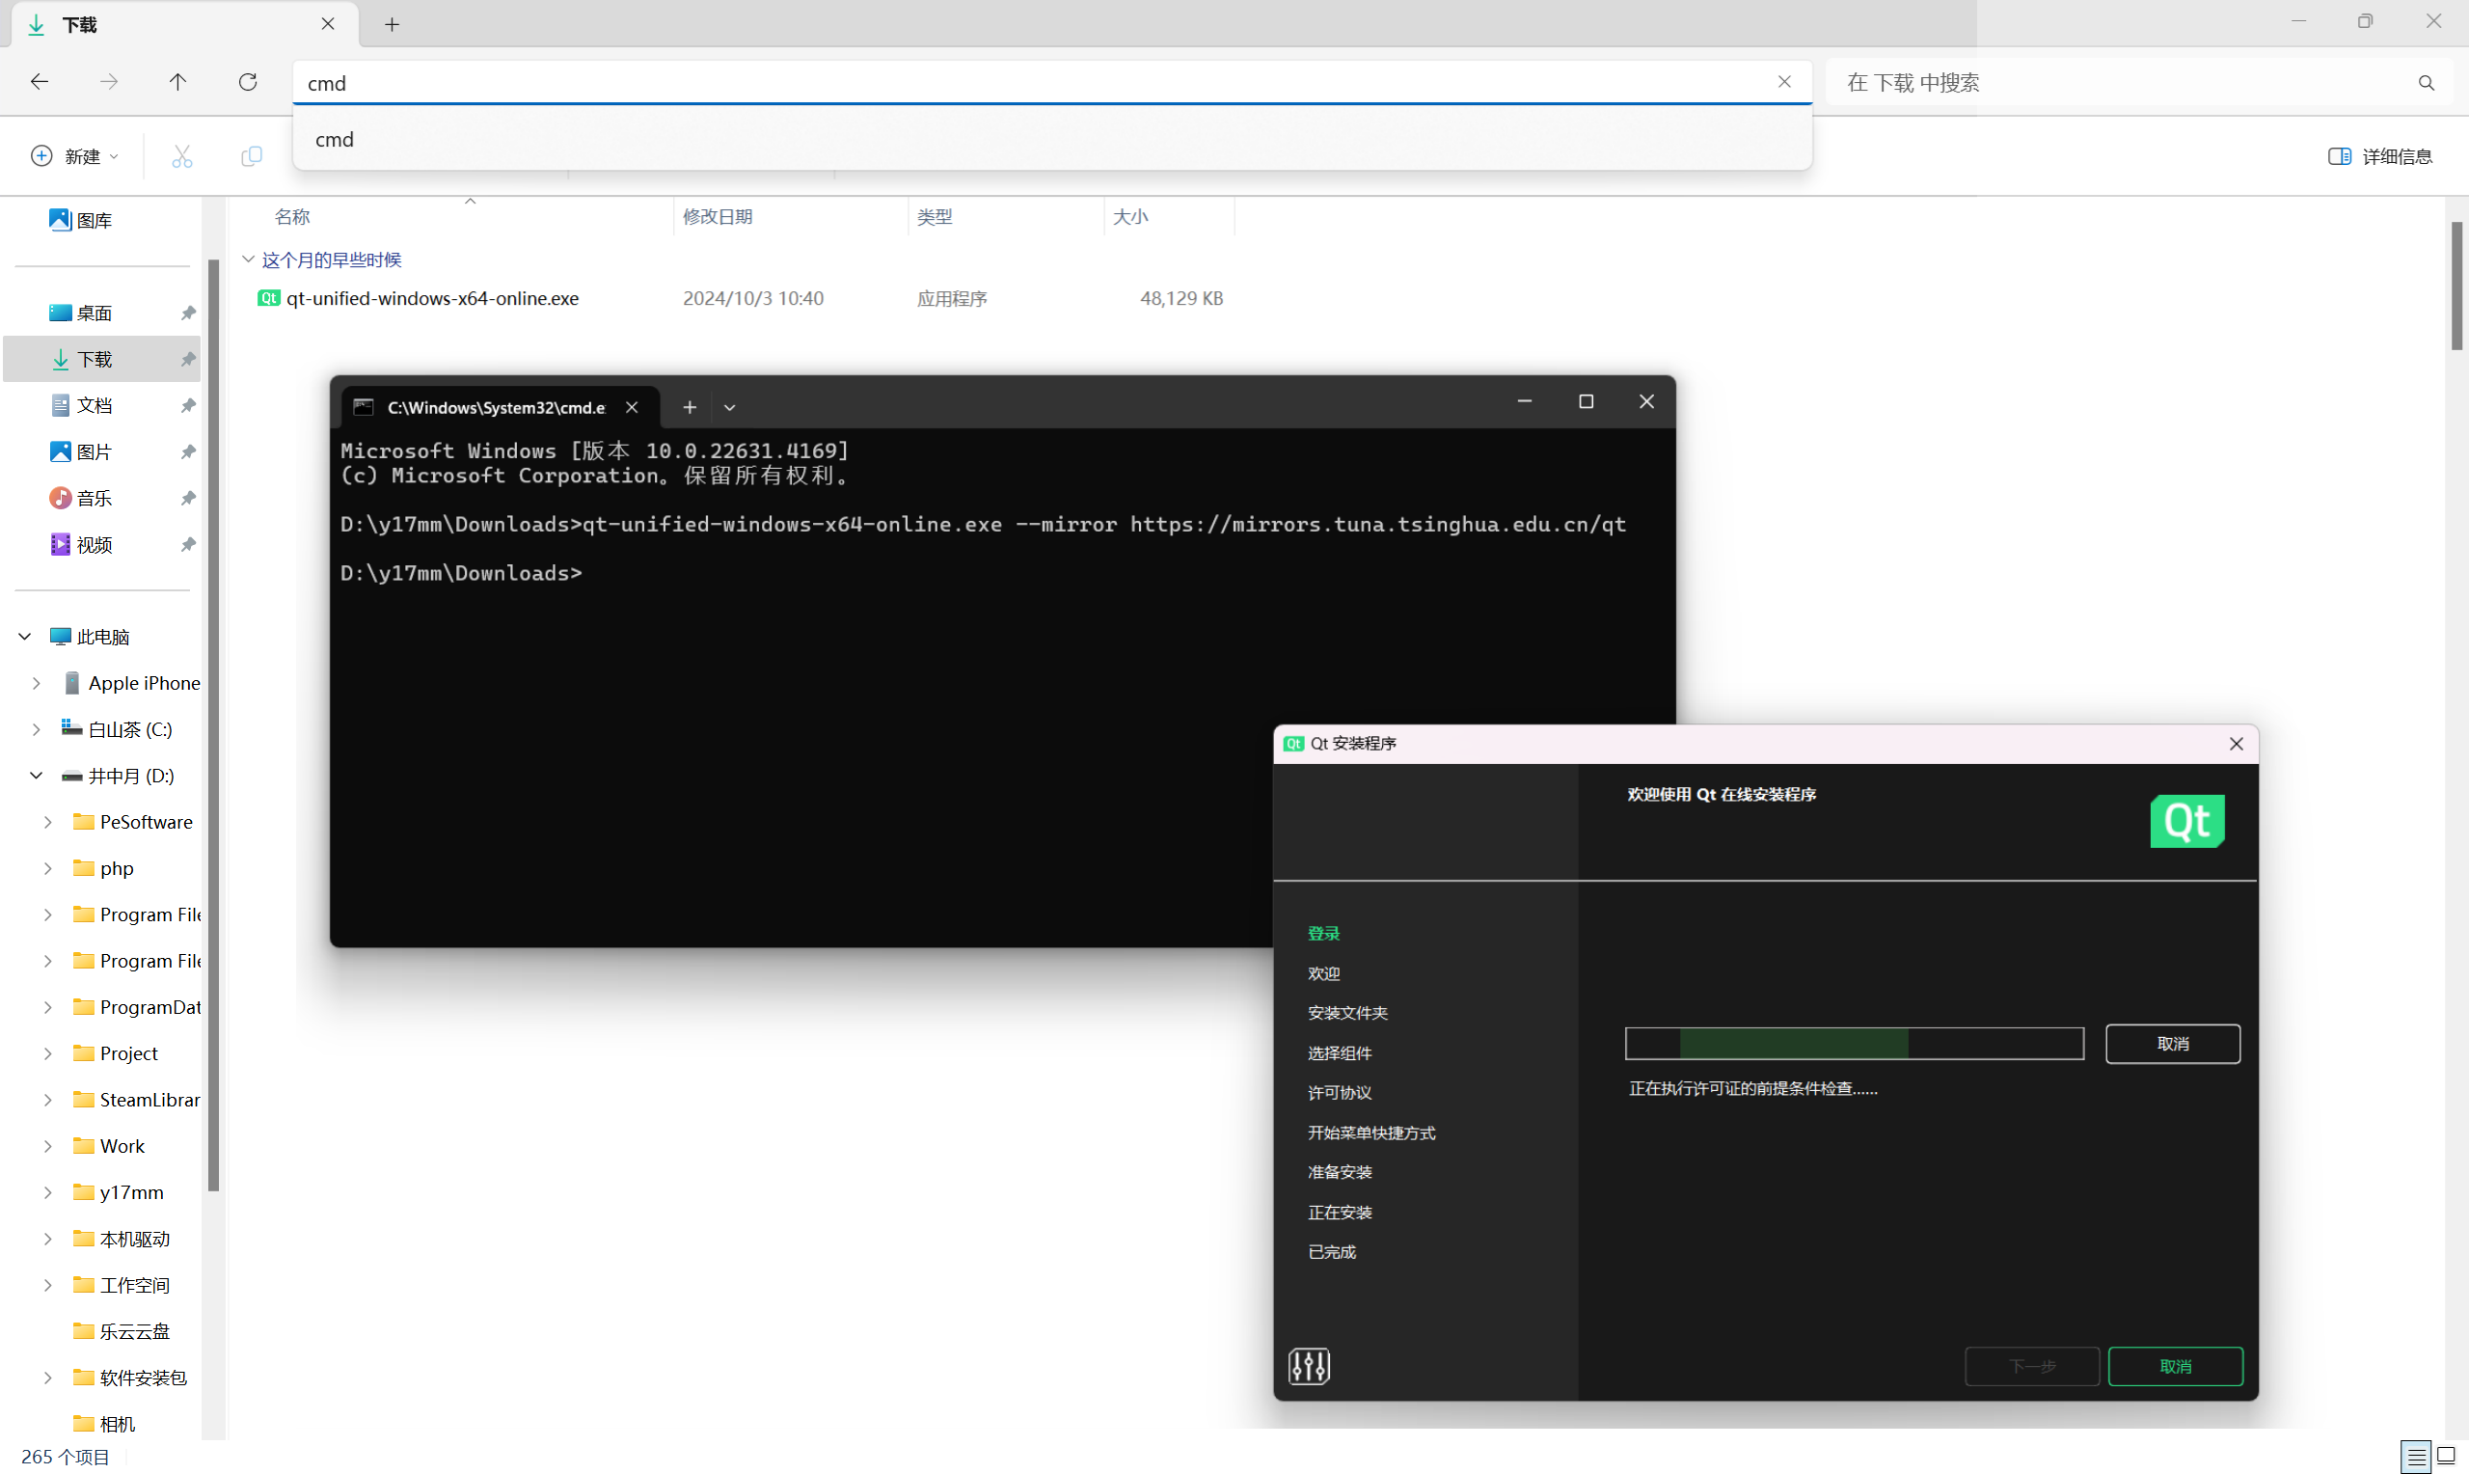
Task: Open the cmd terminal profile dropdown
Action: pyautogui.click(x=730, y=407)
